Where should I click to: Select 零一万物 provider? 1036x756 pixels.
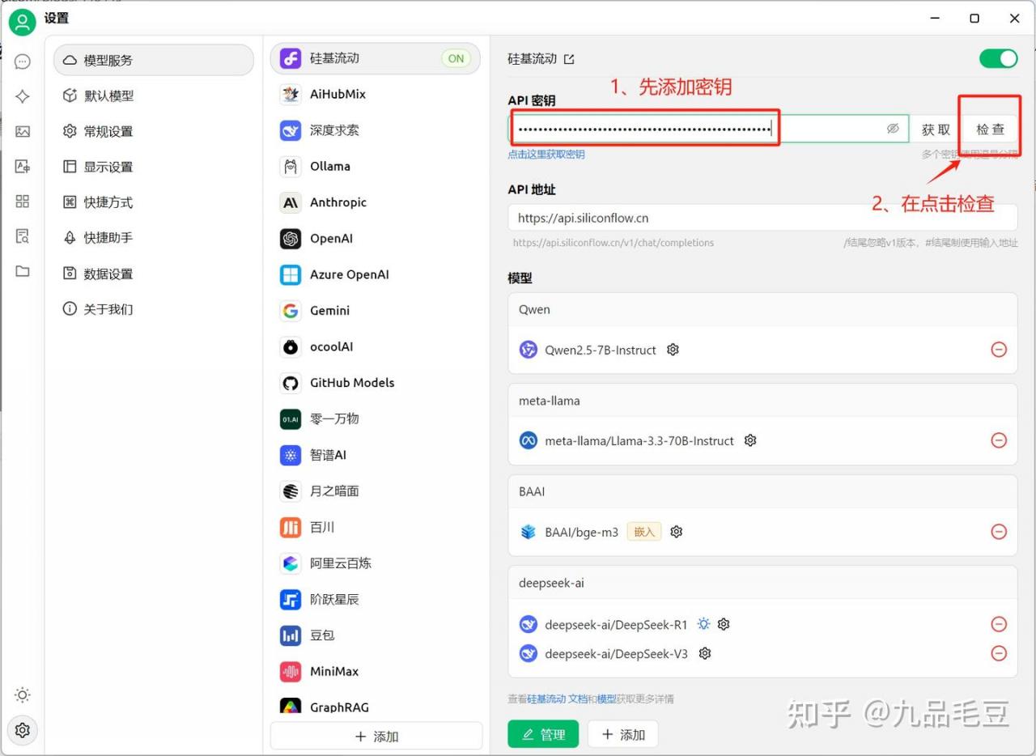pyautogui.click(x=376, y=418)
